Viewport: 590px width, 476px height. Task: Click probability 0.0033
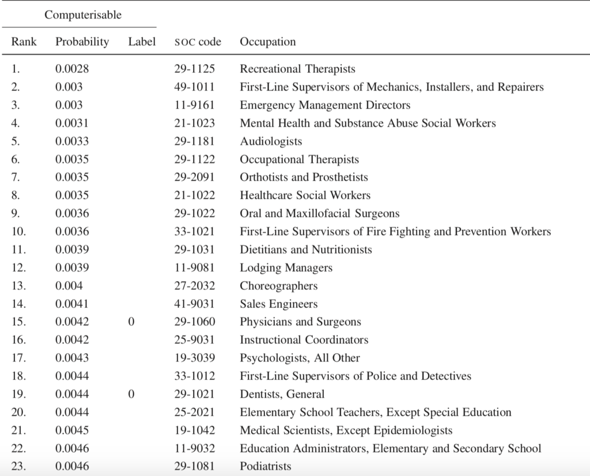(72, 141)
